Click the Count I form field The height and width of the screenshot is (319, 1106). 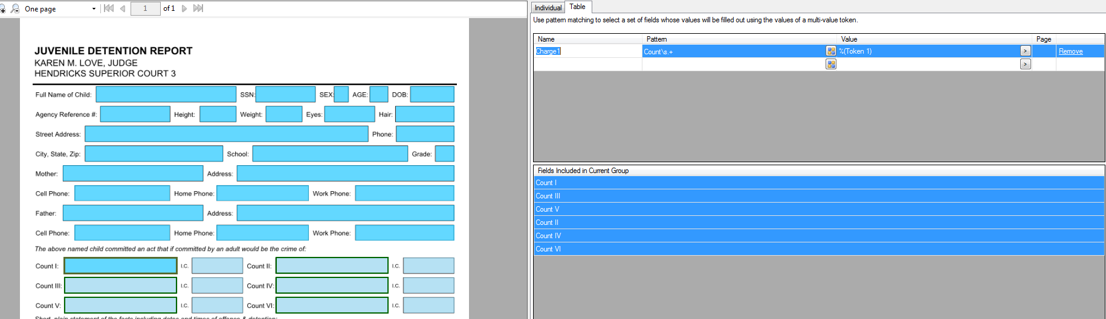point(120,266)
